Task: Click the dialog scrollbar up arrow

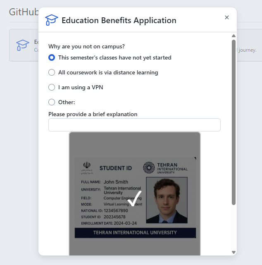Action: (x=233, y=36)
